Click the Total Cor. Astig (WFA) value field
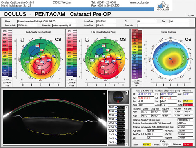 185,120
